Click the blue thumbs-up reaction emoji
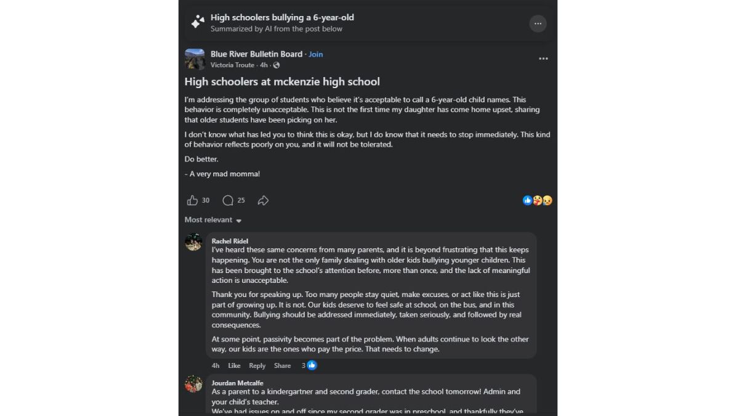 click(528, 200)
